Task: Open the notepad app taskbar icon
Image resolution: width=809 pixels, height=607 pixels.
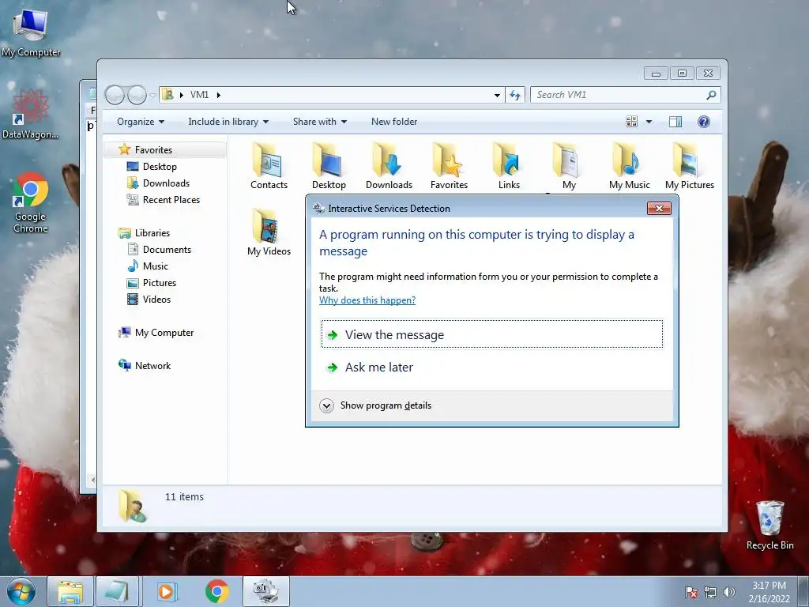Action: click(117, 591)
